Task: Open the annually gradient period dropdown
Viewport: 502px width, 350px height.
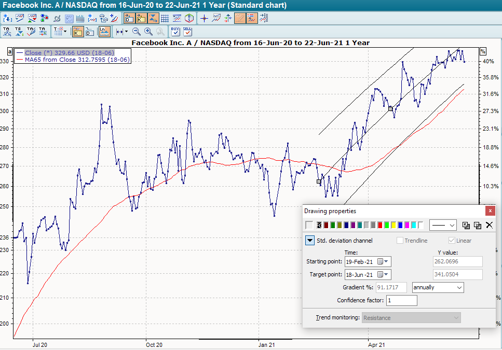Action: pyautogui.click(x=438, y=287)
